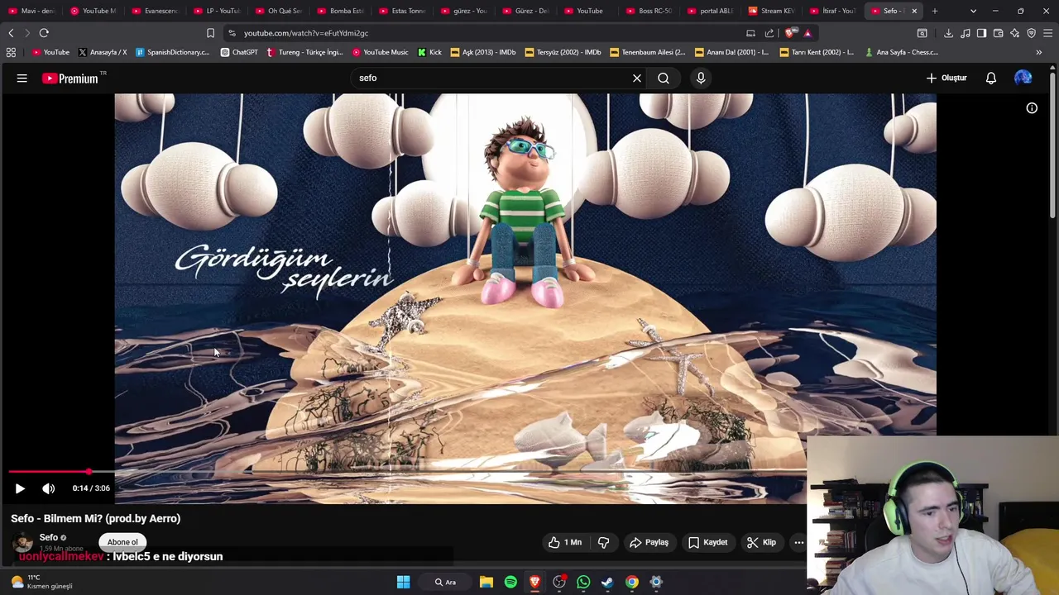Viewport: 1059px width, 595px height.
Task: Open File Explorer from the taskbar
Action: pos(486,582)
